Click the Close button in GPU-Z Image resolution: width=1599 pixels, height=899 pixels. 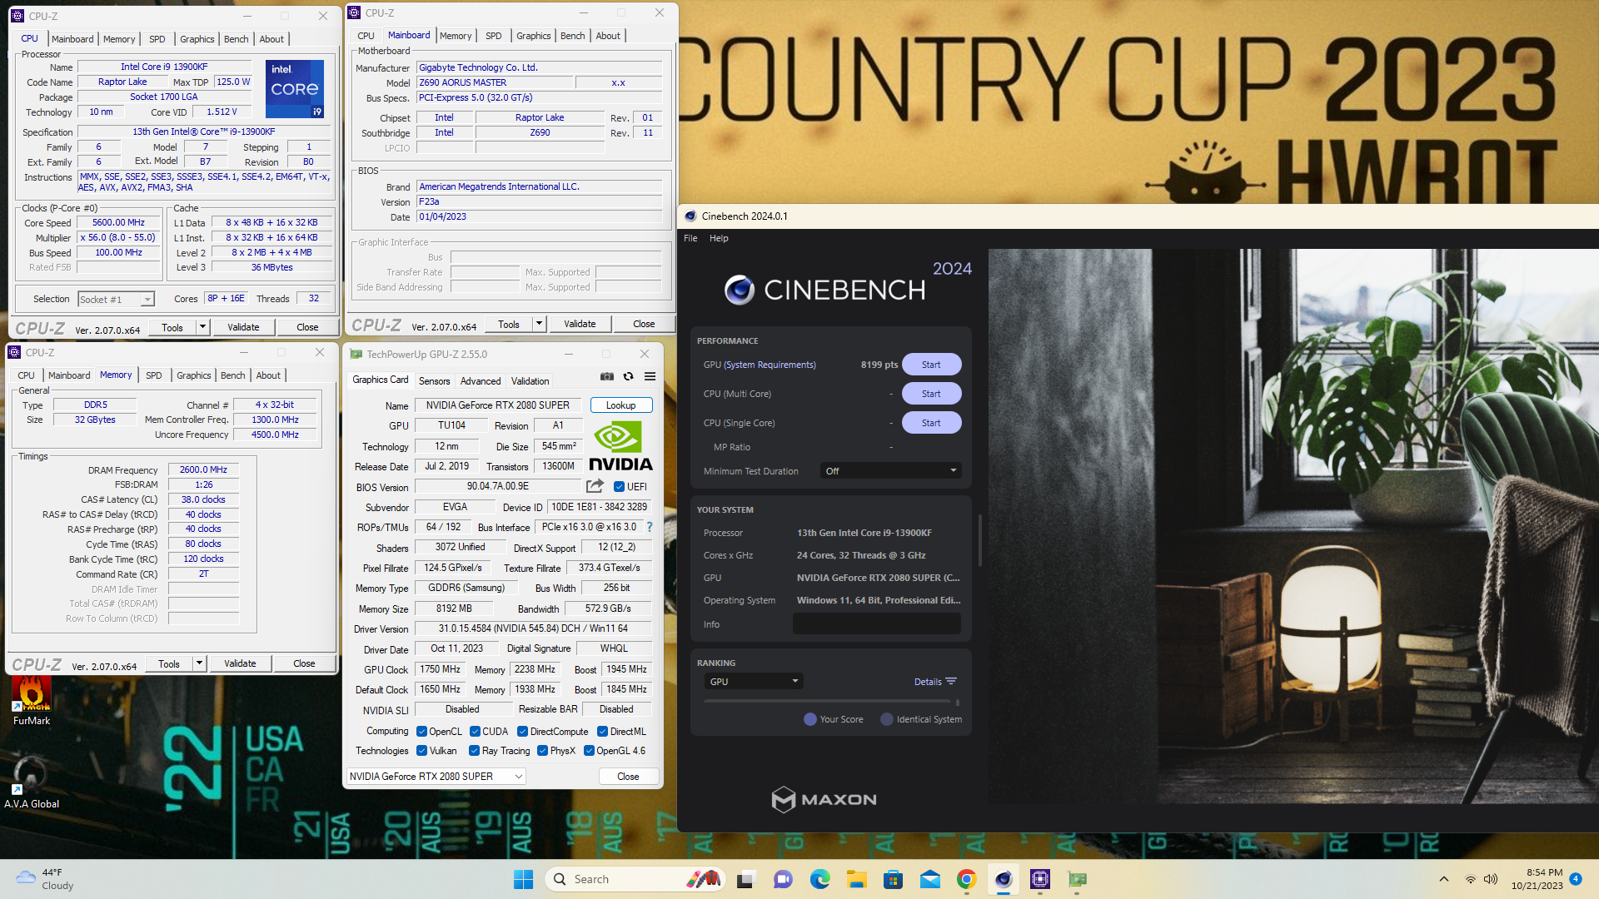628,777
